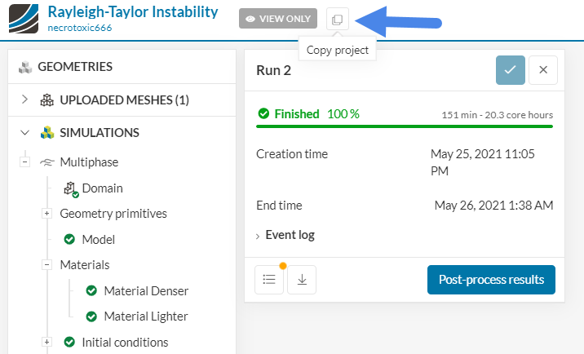Viewport: 584px width, 354px height.
Task: Download the Run 2 results
Action: [302, 279]
